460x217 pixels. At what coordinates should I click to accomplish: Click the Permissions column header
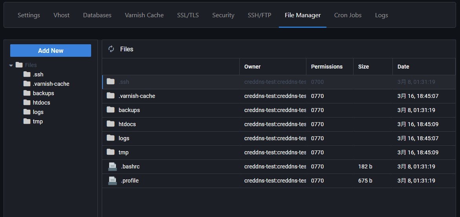[326, 67]
